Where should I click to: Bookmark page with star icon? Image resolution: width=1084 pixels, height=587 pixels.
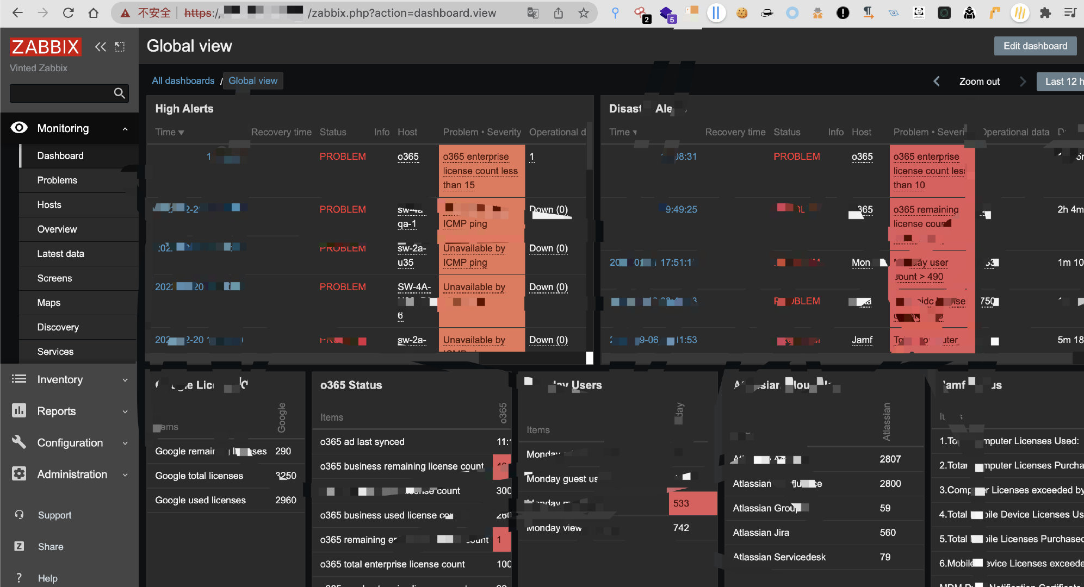pyautogui.click(x=584, y=13)
